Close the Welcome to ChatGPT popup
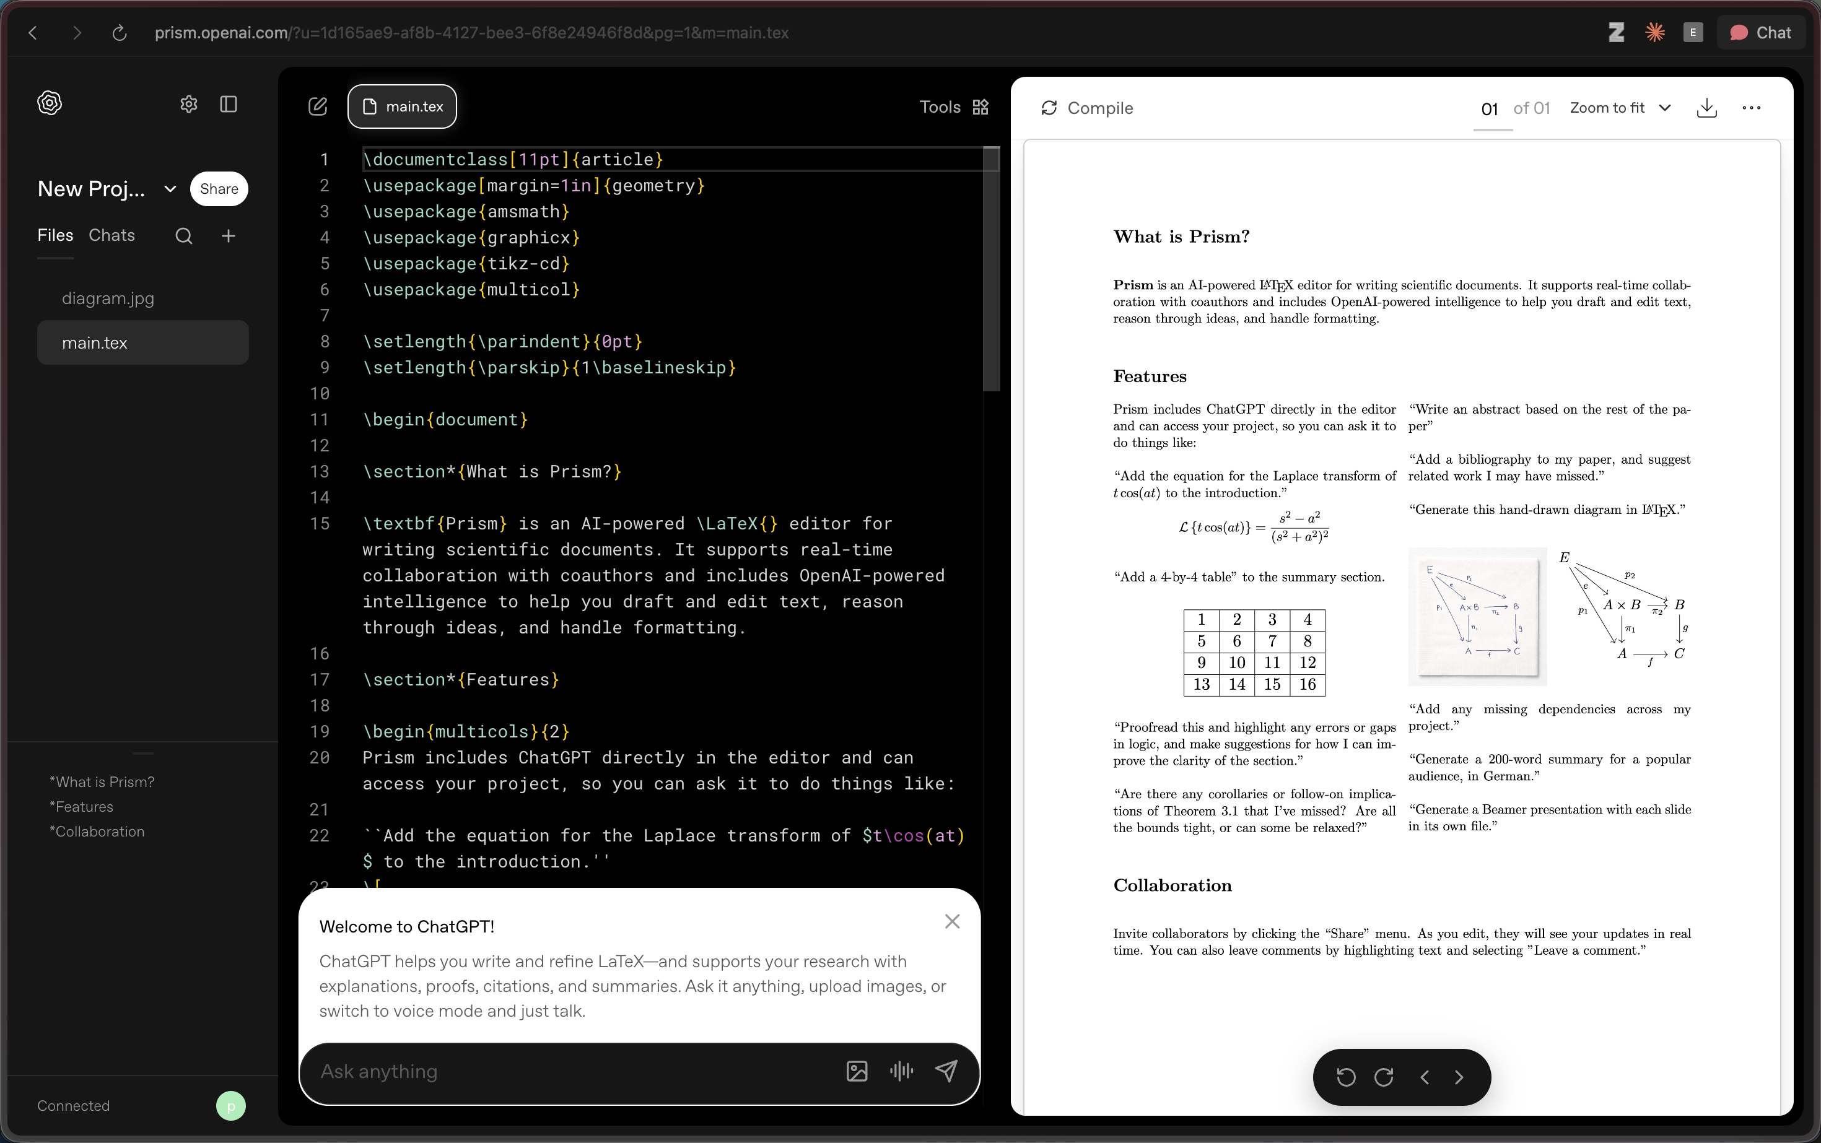This screenshot has width=1821, height=1143. click(x=952, y=921)
